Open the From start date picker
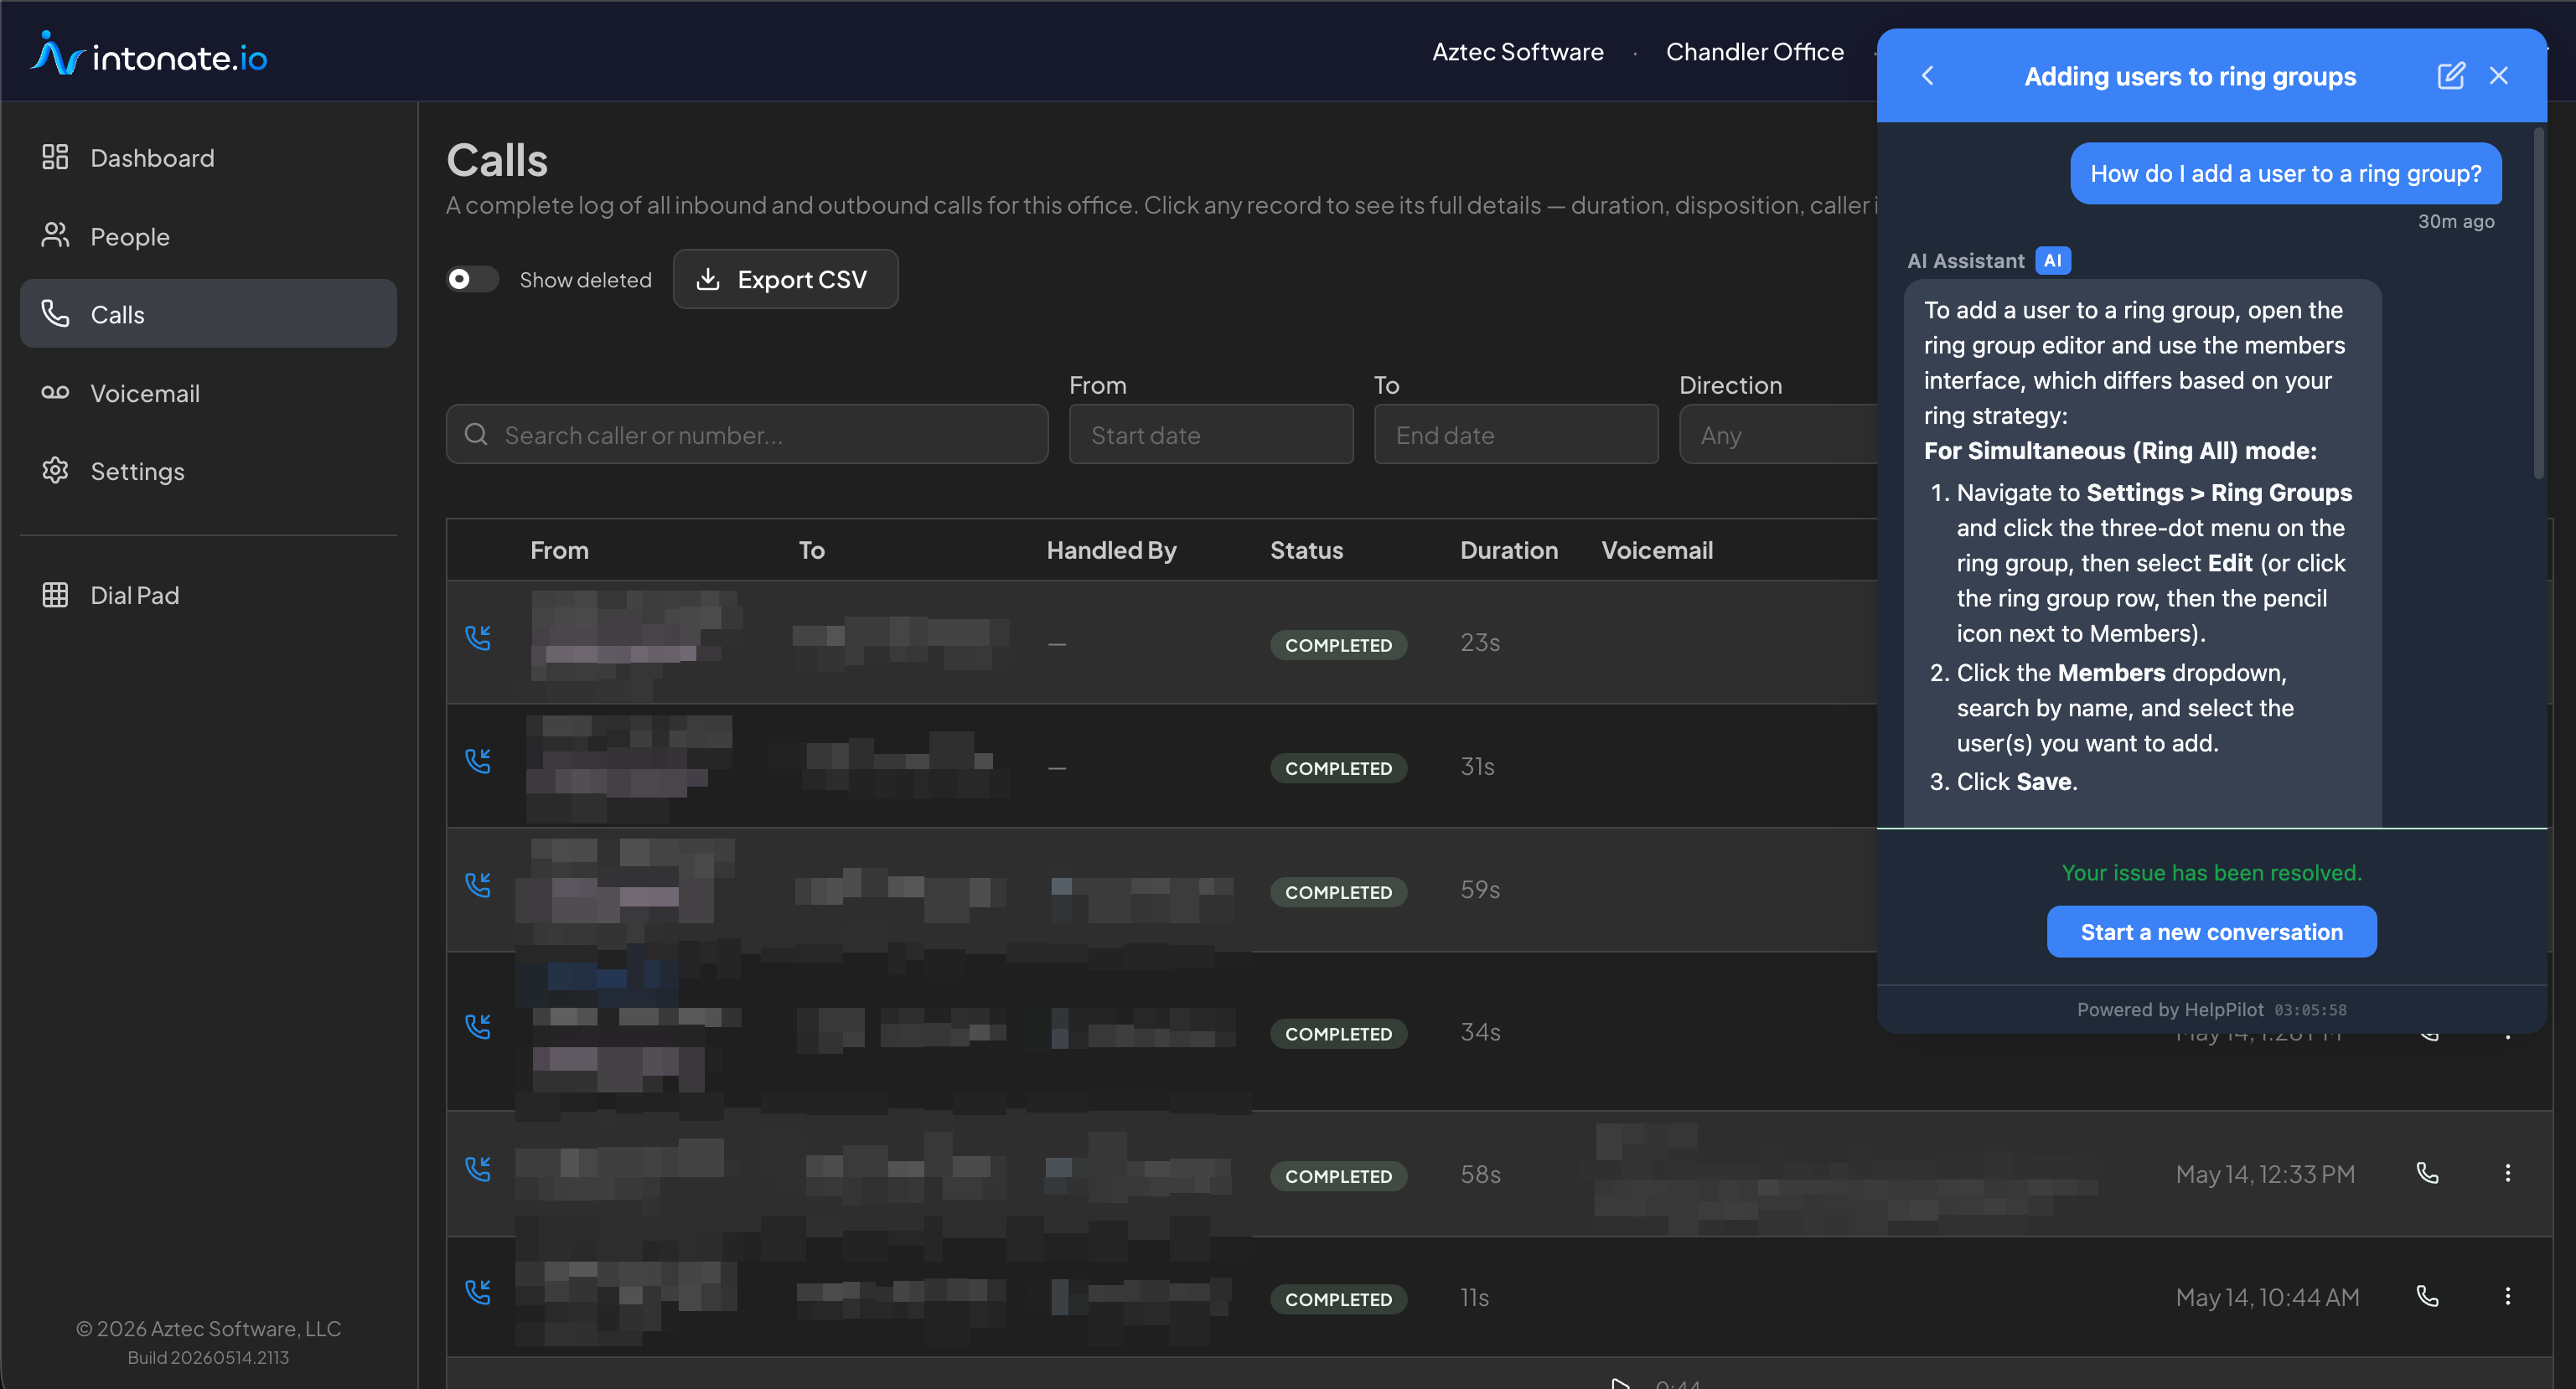 click(1211, 435)
